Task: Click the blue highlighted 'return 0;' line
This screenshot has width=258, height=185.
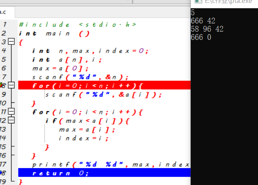Action: (x=104, y=173)
